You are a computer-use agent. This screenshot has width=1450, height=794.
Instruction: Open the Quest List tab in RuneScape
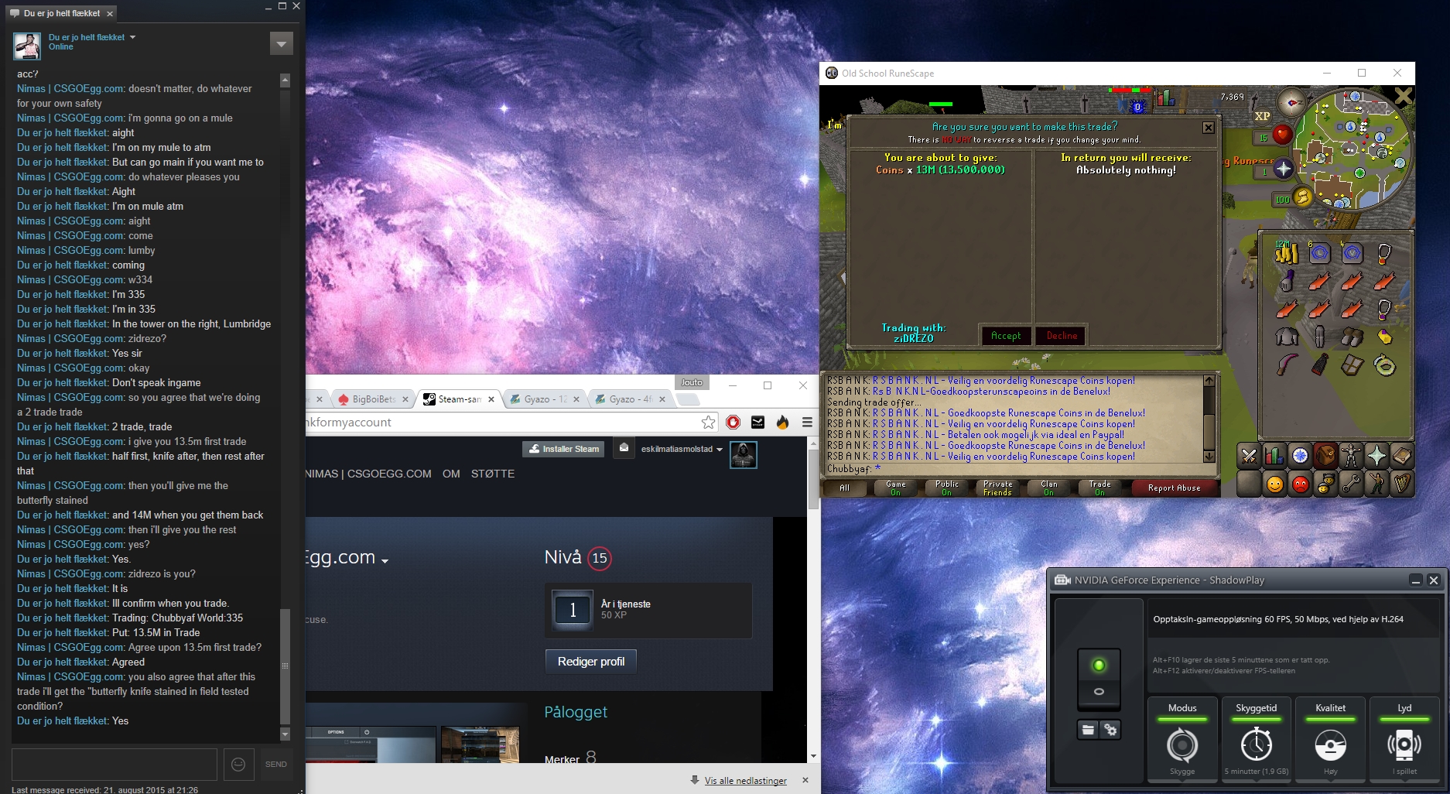(1300, 457)
